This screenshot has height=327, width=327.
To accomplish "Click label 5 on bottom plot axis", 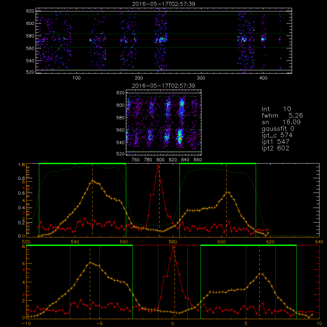I will click(246, 324).
